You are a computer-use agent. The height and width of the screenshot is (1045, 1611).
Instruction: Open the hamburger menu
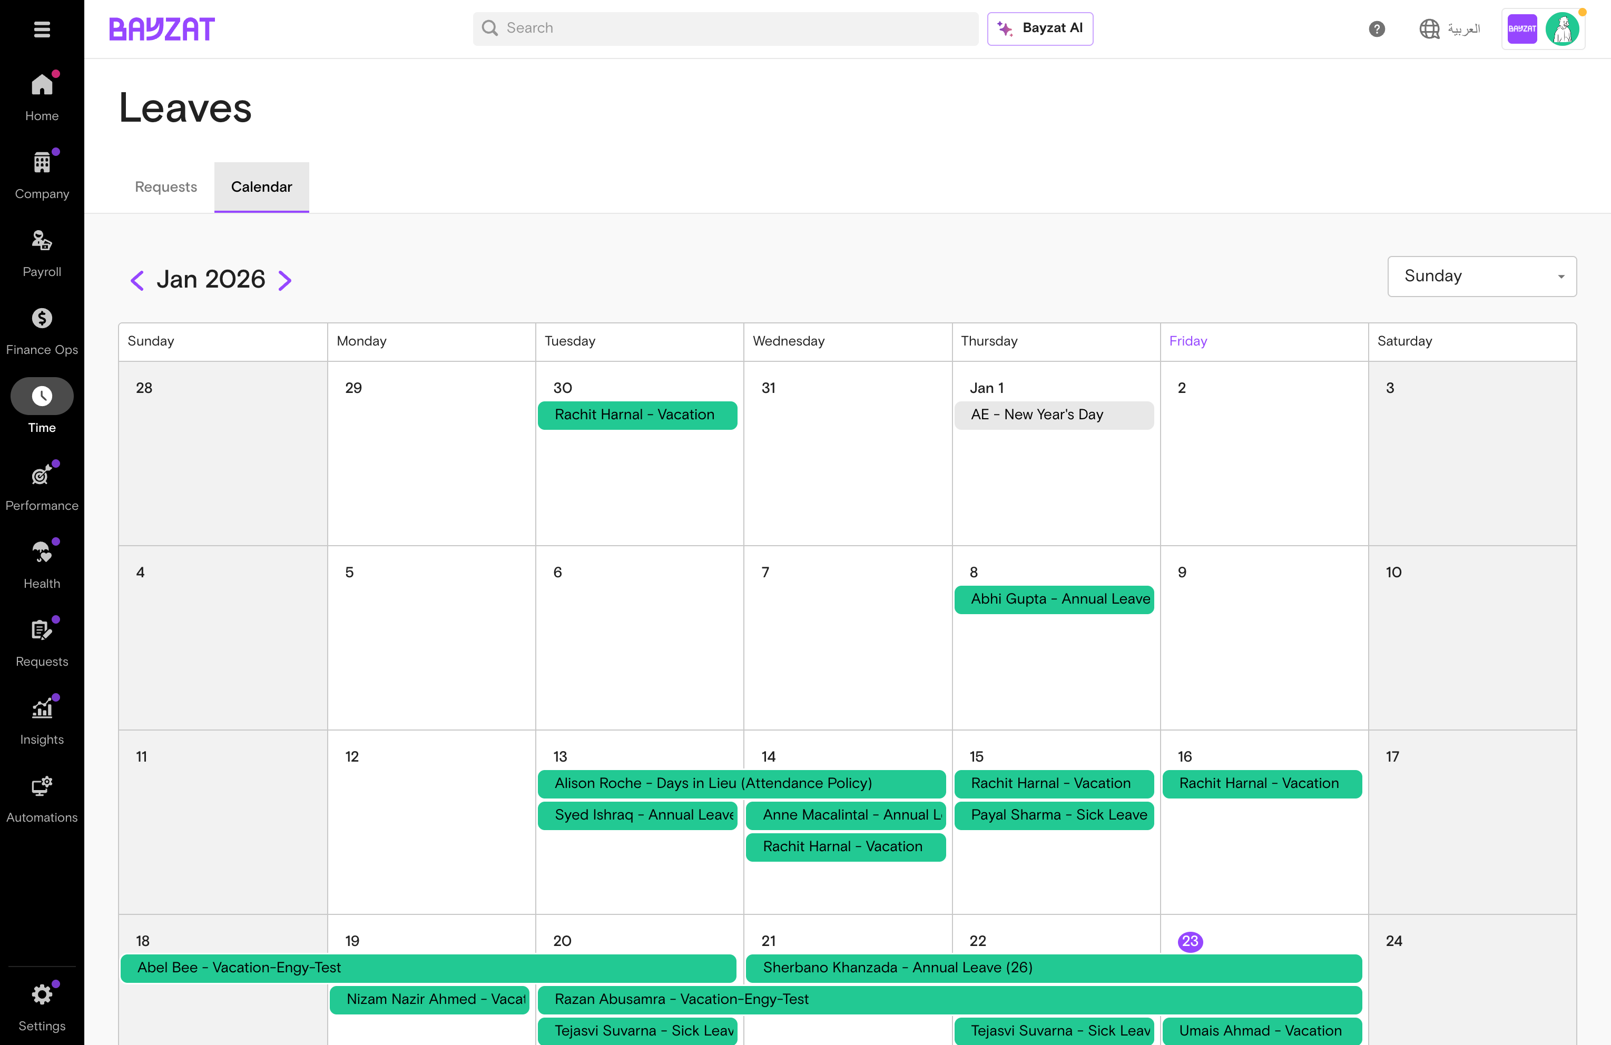tap(42, 29)
